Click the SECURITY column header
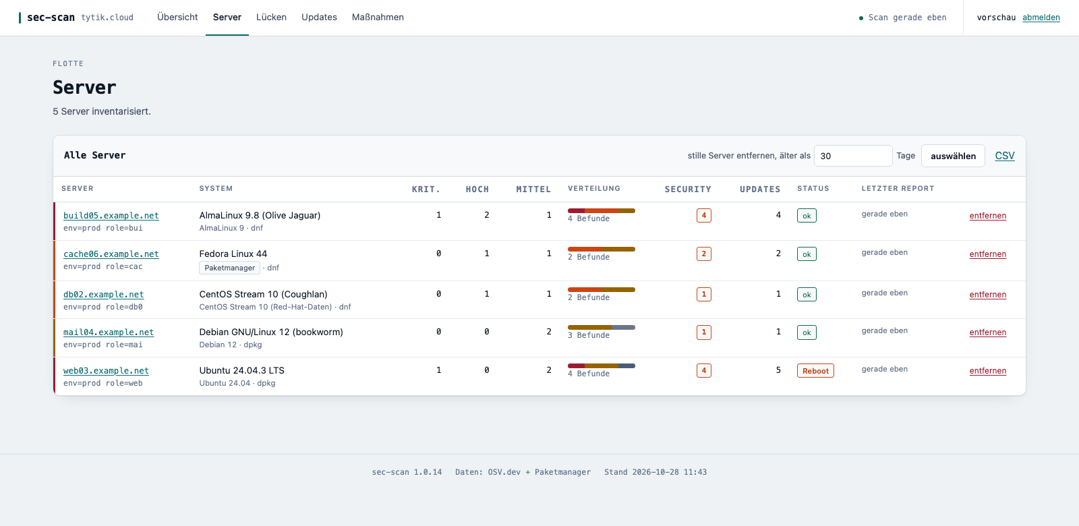 tap(688, 189)
